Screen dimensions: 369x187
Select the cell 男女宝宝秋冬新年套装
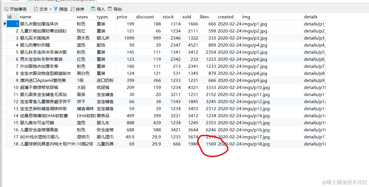tap(48, 59)
